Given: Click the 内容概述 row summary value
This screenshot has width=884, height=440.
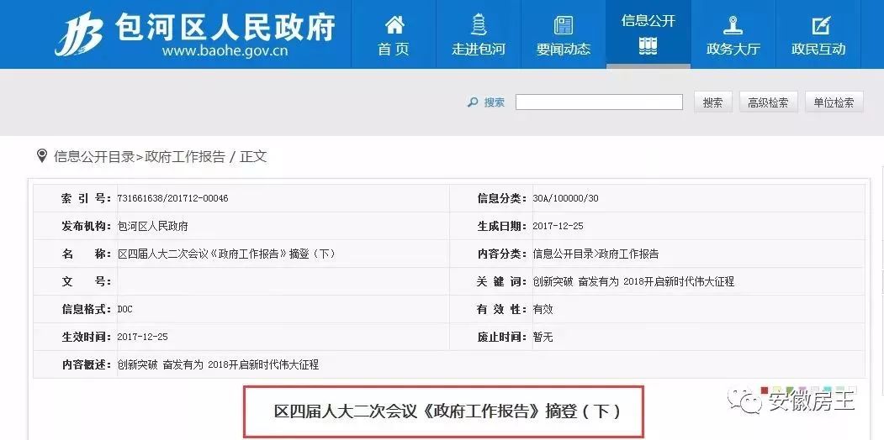Looking at the screenshot, I should pyautogui.click(x=218, y=364).
